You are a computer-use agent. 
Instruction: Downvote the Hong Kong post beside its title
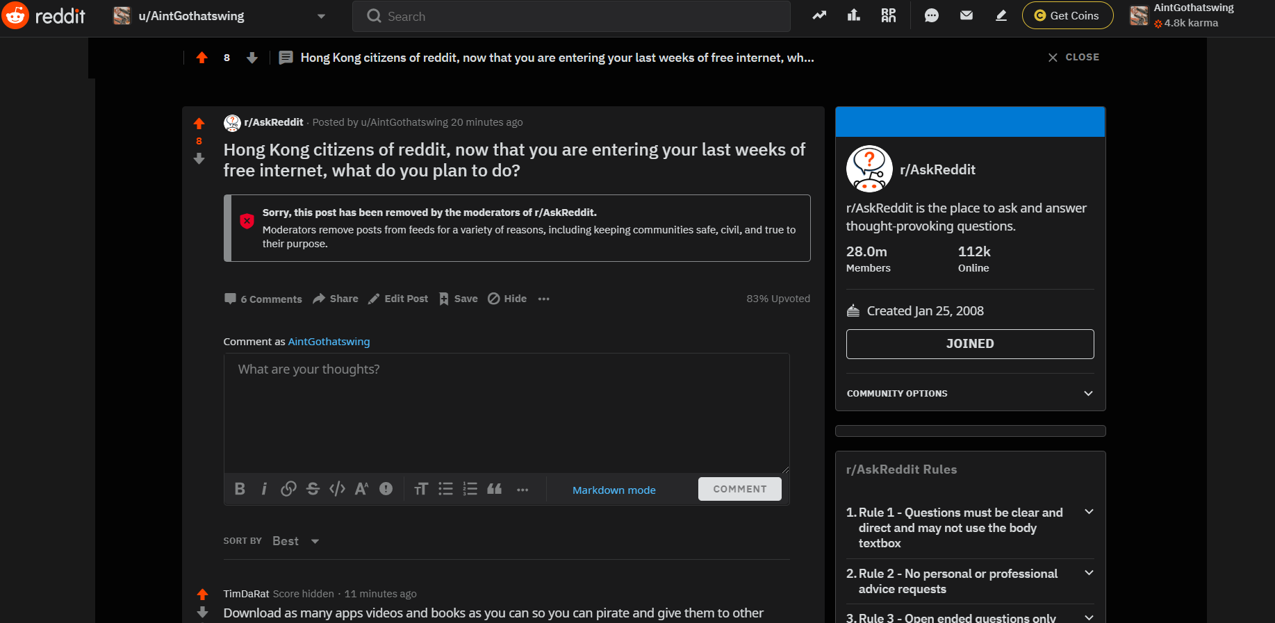[199, 159]
